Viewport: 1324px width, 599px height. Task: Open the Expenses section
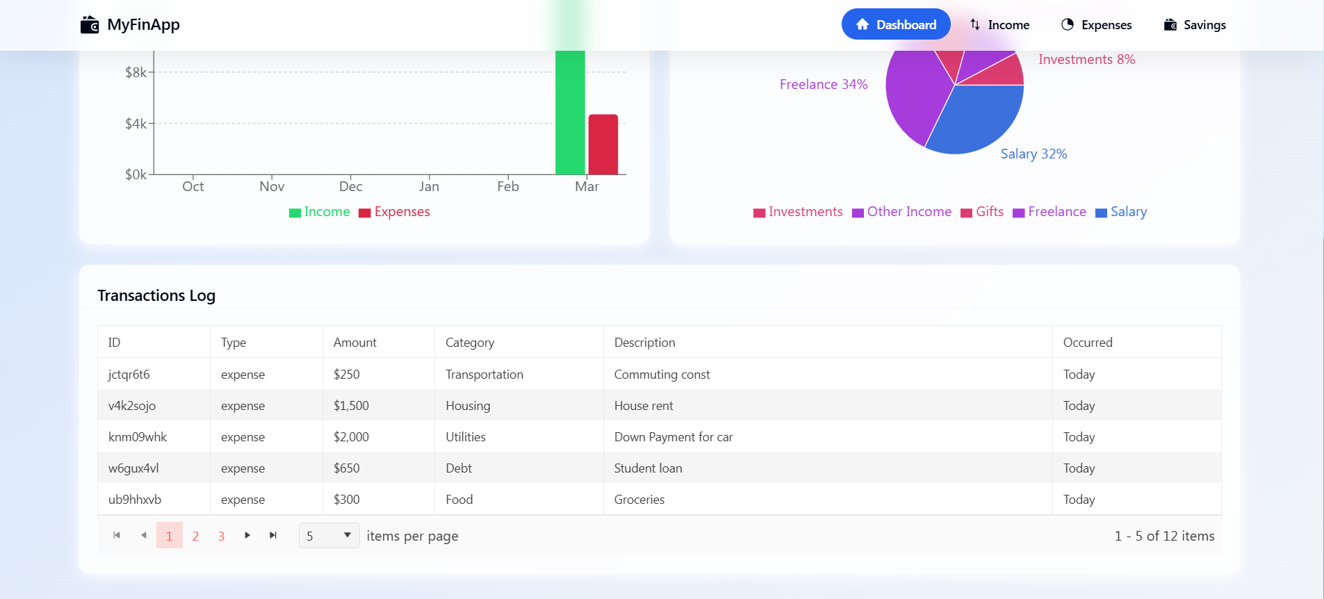point(1096,24)
